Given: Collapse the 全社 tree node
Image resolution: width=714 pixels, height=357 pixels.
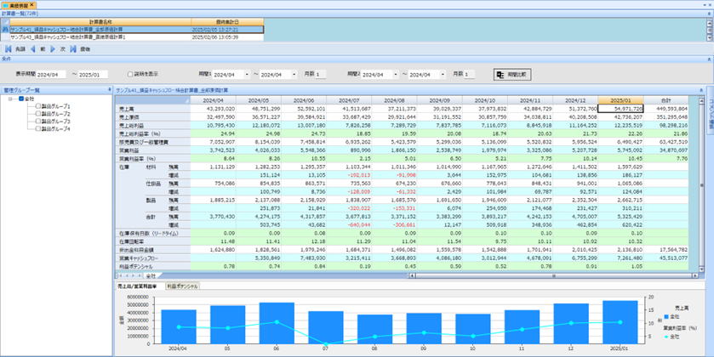Looking at the screenshot, I should pos(10,99).
